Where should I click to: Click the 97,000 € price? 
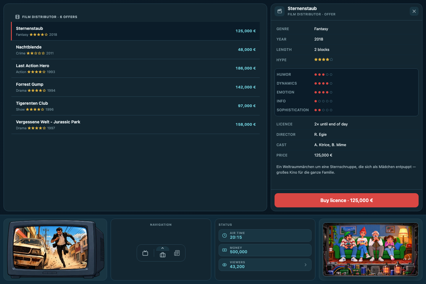247,106
